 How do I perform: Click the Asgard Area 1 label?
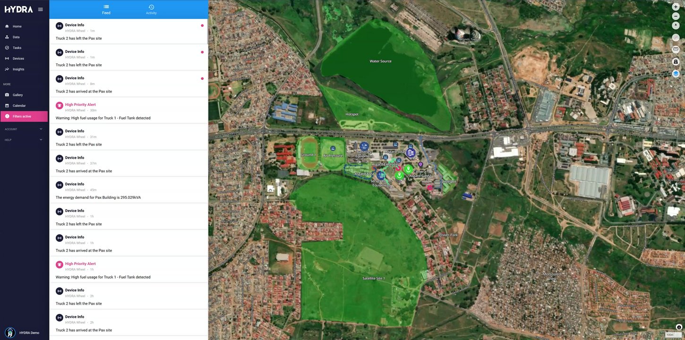tap(365, 174)
